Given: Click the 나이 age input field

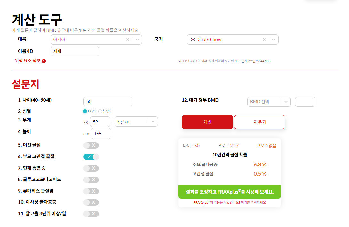Looking at the screenshot, I should click(108, 101).
